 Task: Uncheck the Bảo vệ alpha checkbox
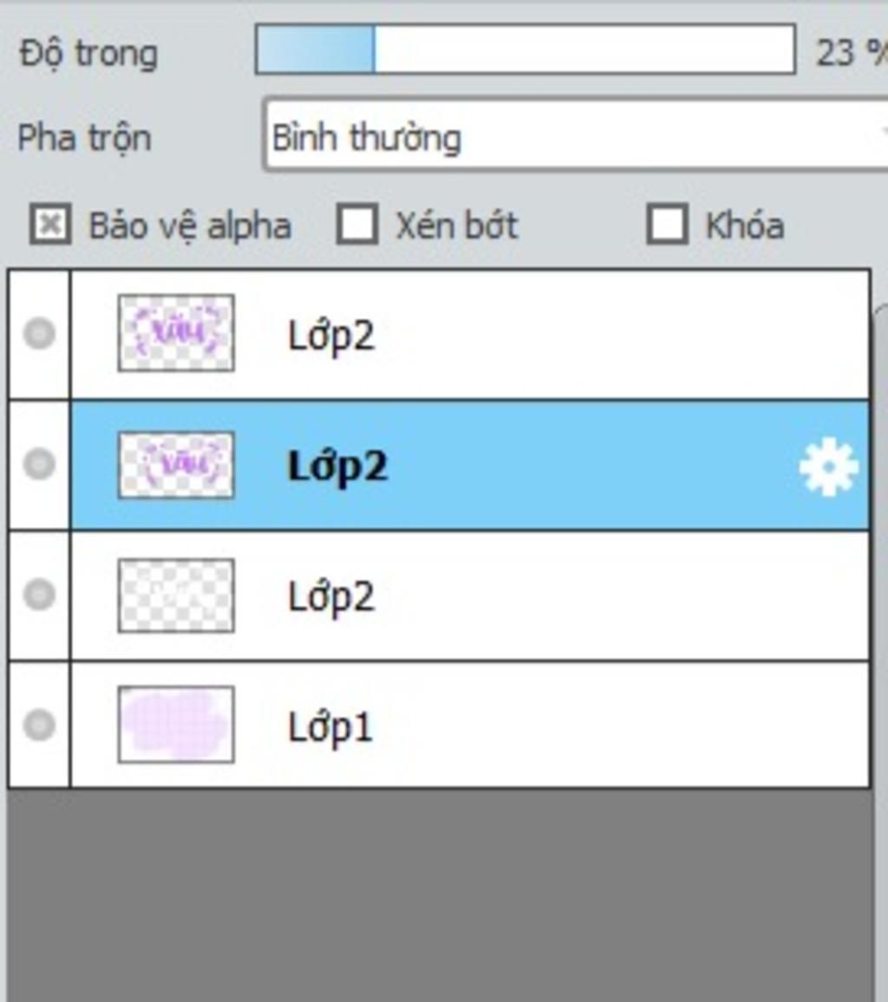[50, 224]
